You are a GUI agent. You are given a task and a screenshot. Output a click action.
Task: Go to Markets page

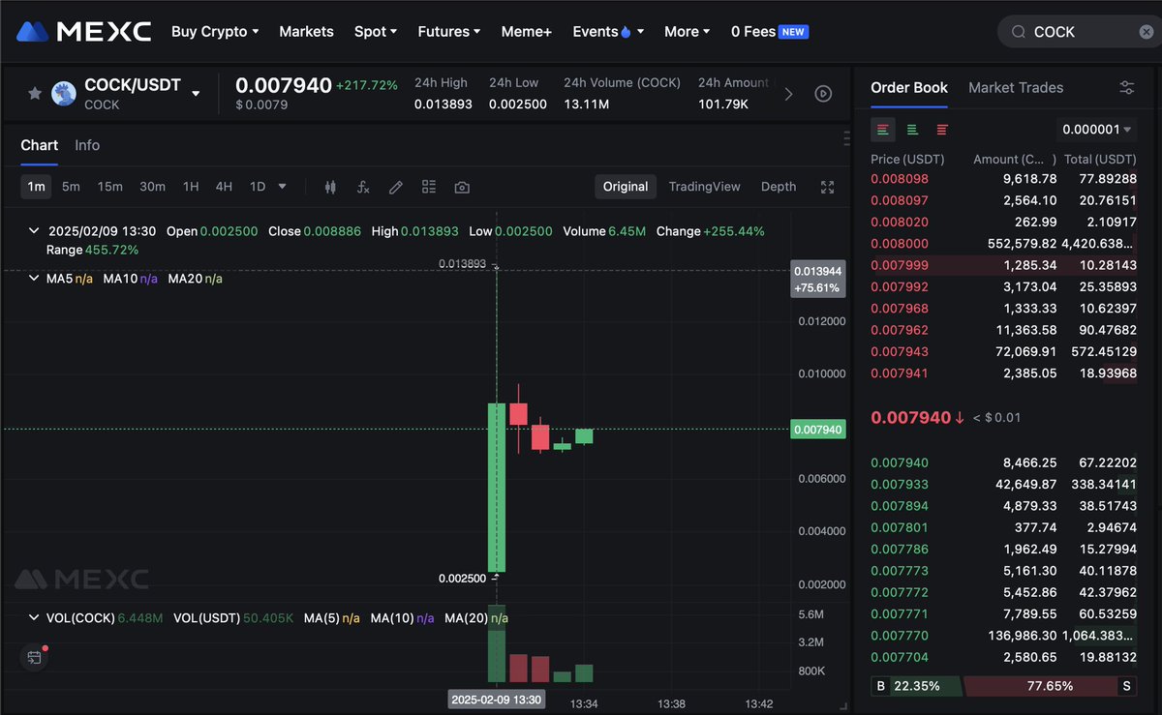click(306, 32)
